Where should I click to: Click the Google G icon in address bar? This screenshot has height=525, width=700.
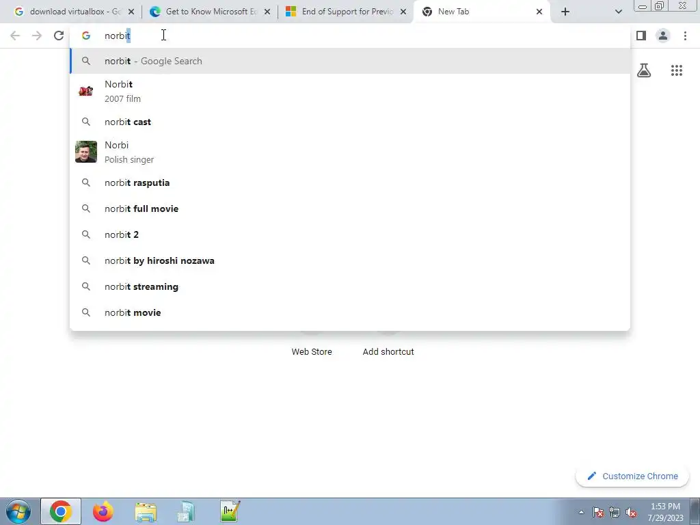[x=85, y=36]
